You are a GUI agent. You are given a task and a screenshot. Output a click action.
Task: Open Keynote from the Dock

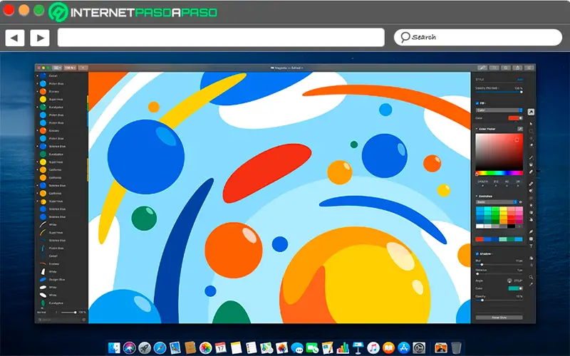[x=357, y=348]
